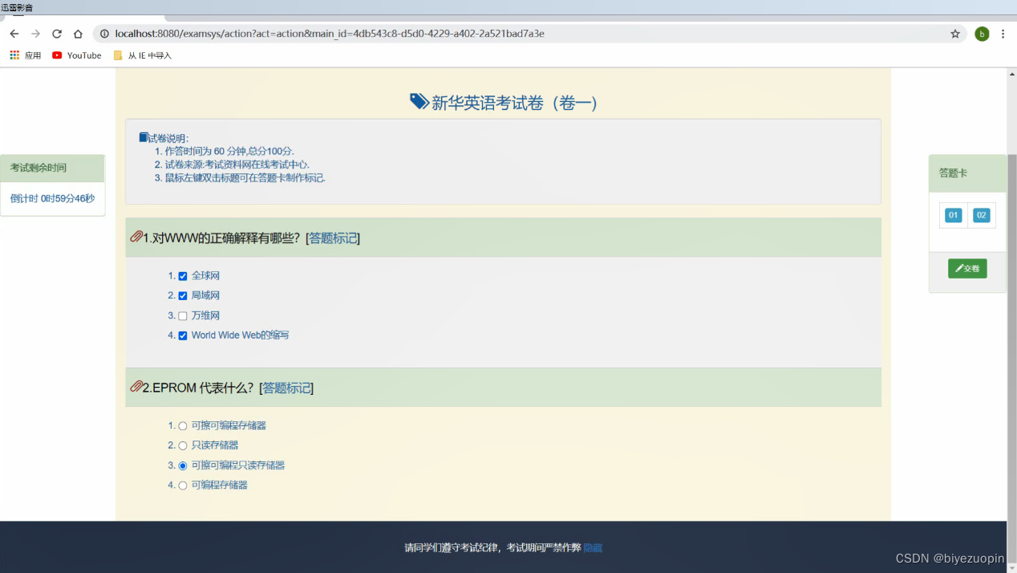
Task: Click the scrollbar up arrow
Action: (1011, 74)
